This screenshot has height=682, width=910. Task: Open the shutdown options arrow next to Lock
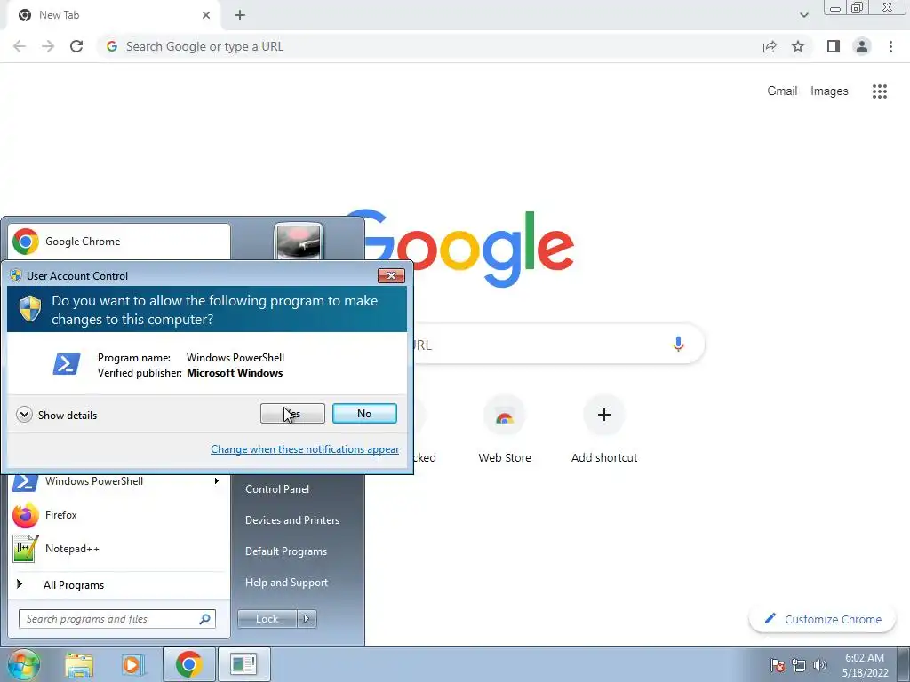tap(307, 619)
